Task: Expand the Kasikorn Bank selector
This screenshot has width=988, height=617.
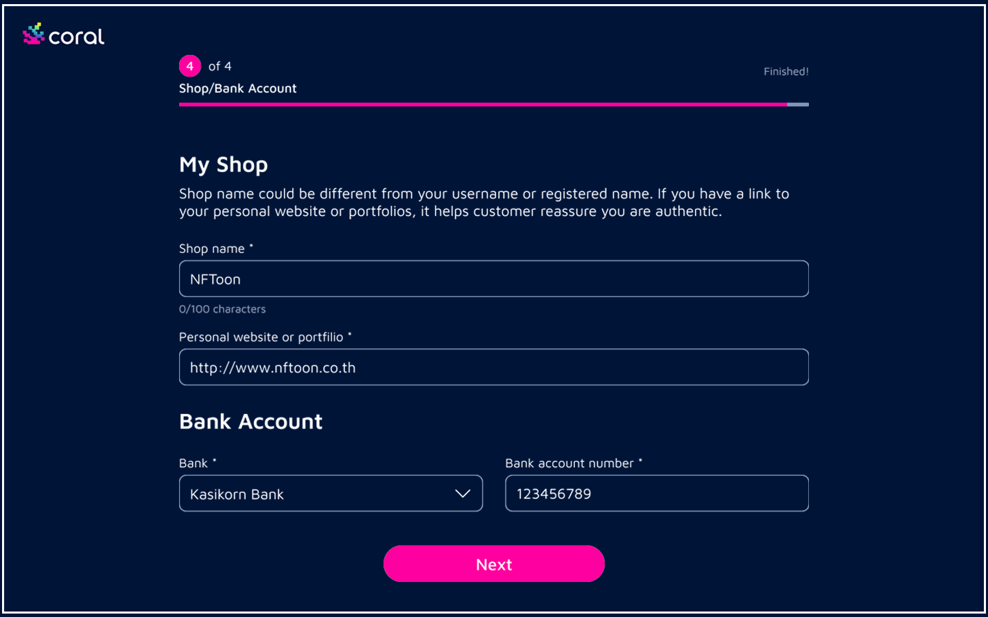Action: coord(331,493)
